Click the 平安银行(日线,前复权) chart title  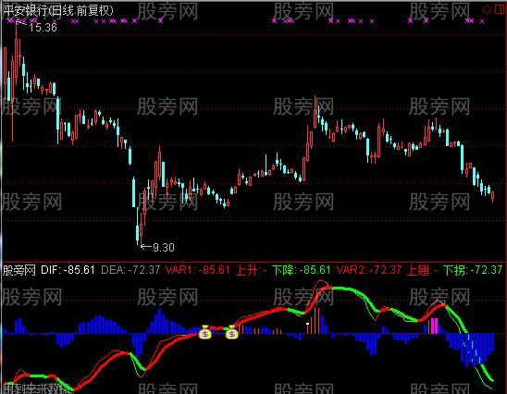pyautogui.click(x=58, y=10)
